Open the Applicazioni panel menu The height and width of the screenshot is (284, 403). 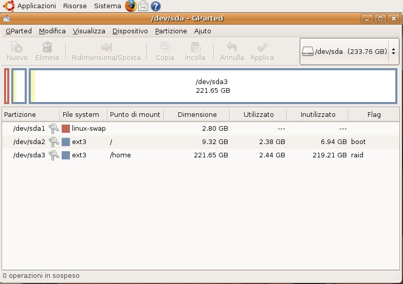36,6
